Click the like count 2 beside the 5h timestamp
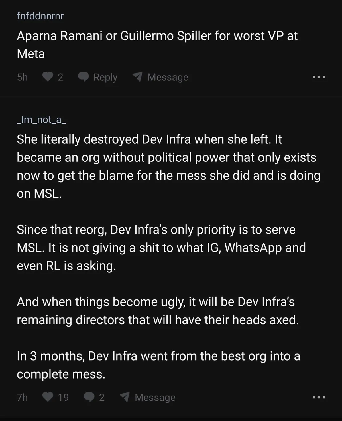342x421 pixels. tap(60, 77)
